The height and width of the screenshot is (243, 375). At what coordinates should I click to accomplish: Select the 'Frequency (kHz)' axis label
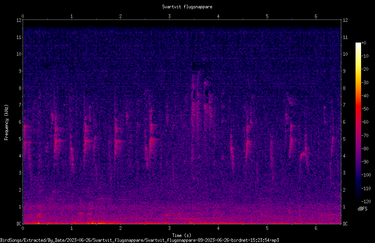point(6,122)
